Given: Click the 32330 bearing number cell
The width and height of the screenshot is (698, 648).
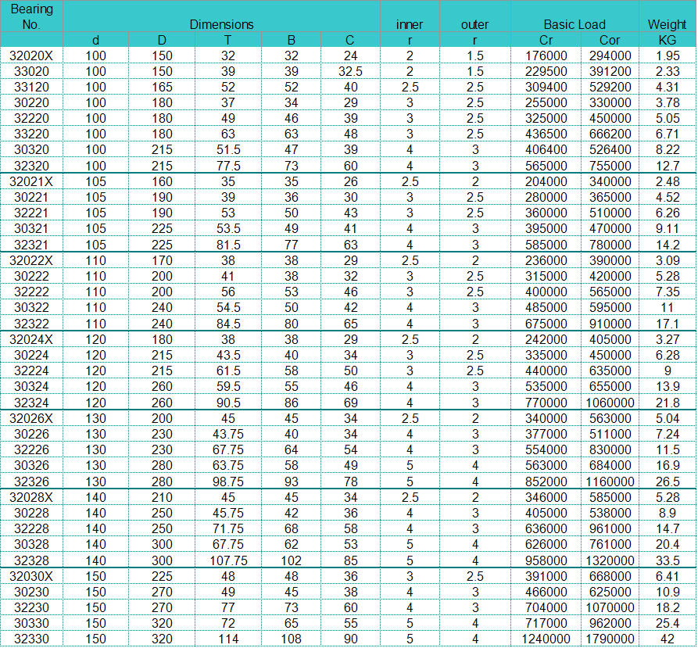Looking at the screenshot, I should [31, 639].
